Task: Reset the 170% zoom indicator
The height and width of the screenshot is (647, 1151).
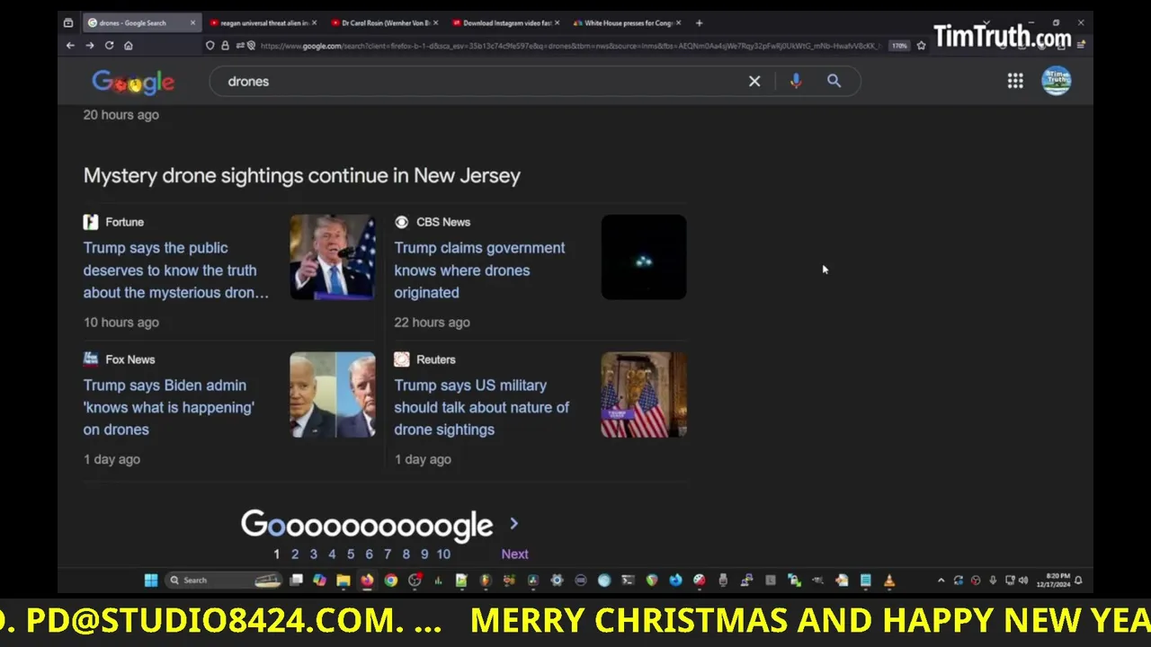Action: pyautogui.click(x=899, y=46)
